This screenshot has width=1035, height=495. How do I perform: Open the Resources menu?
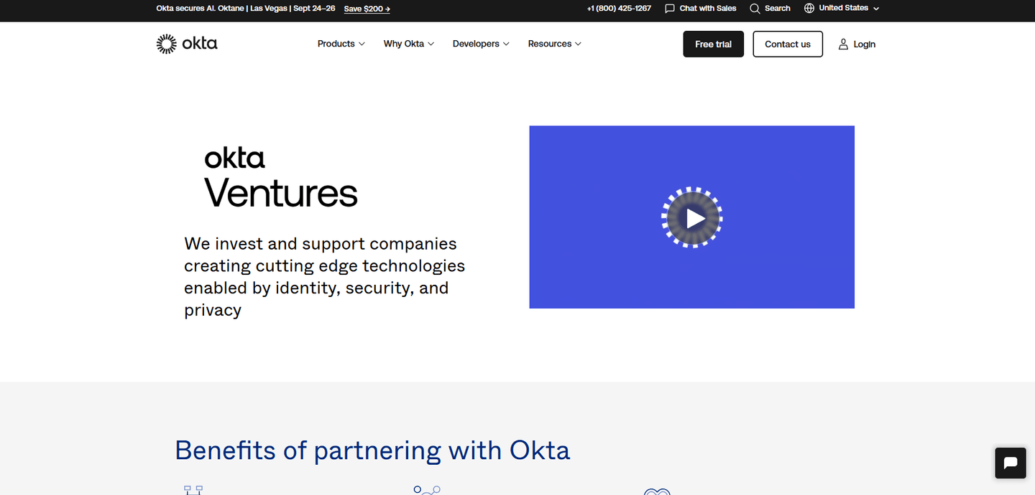[554, 44]
